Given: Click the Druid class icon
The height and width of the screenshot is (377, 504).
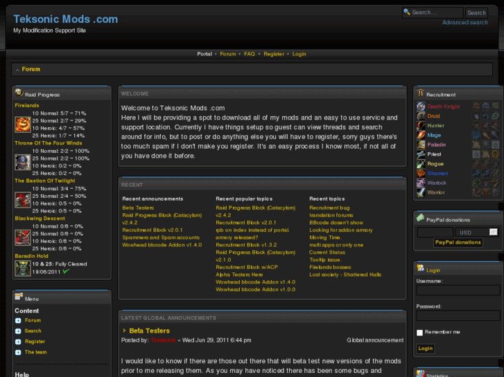Looking at the screenshot, I should tap(421, 116).
